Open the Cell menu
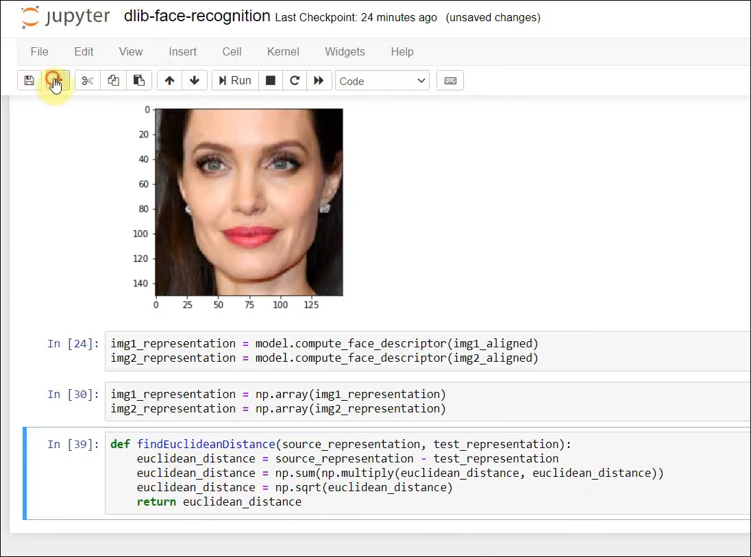 click(x=232, y=51)
